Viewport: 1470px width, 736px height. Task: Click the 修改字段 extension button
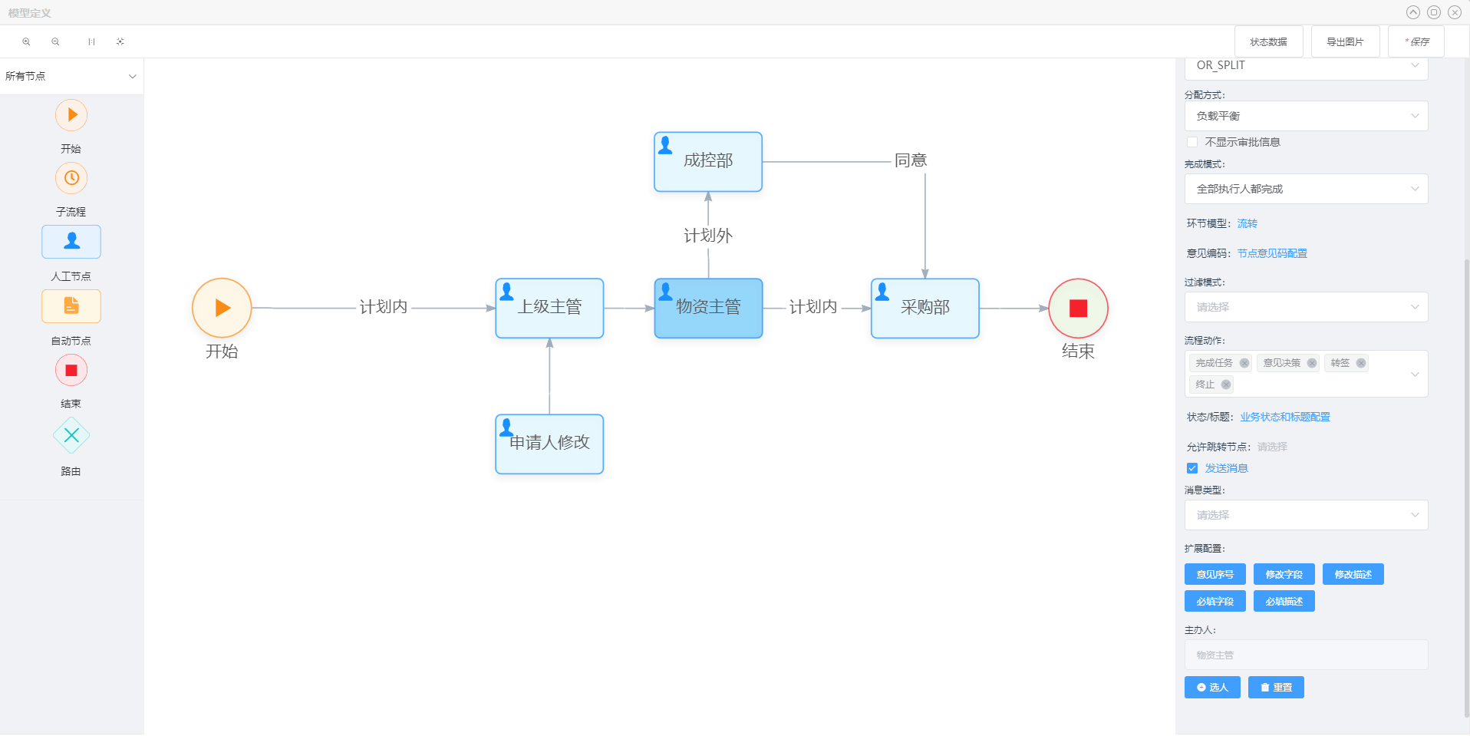click(x=1284, y=574)
